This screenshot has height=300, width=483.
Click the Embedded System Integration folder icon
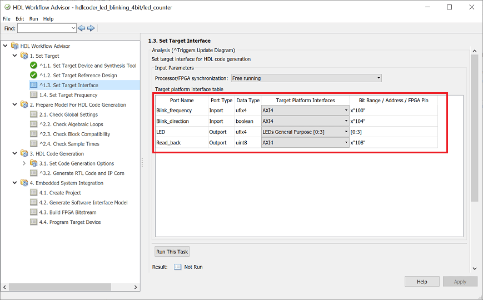coord(24,183)
